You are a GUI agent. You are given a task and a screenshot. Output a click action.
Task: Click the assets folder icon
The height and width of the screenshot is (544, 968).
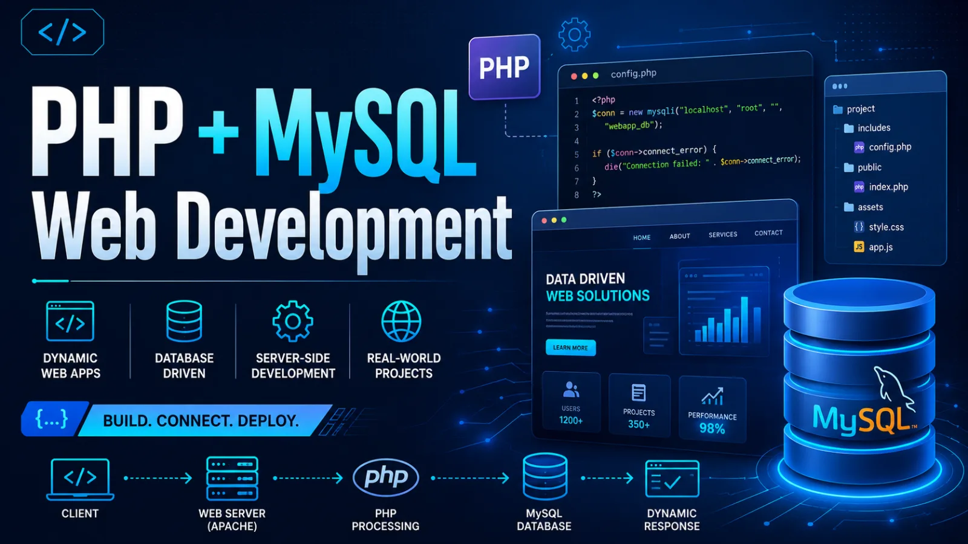pos(849,207)
